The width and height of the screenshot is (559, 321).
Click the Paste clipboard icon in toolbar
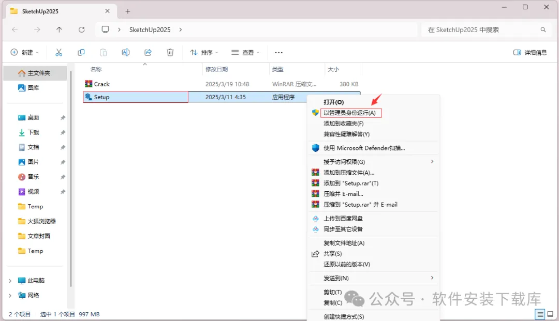[x=104, y=52]
